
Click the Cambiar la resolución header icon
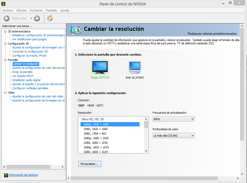(x=76, y=30)
